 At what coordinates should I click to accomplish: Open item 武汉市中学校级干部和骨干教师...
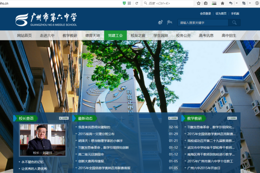[x=211, y=147]
